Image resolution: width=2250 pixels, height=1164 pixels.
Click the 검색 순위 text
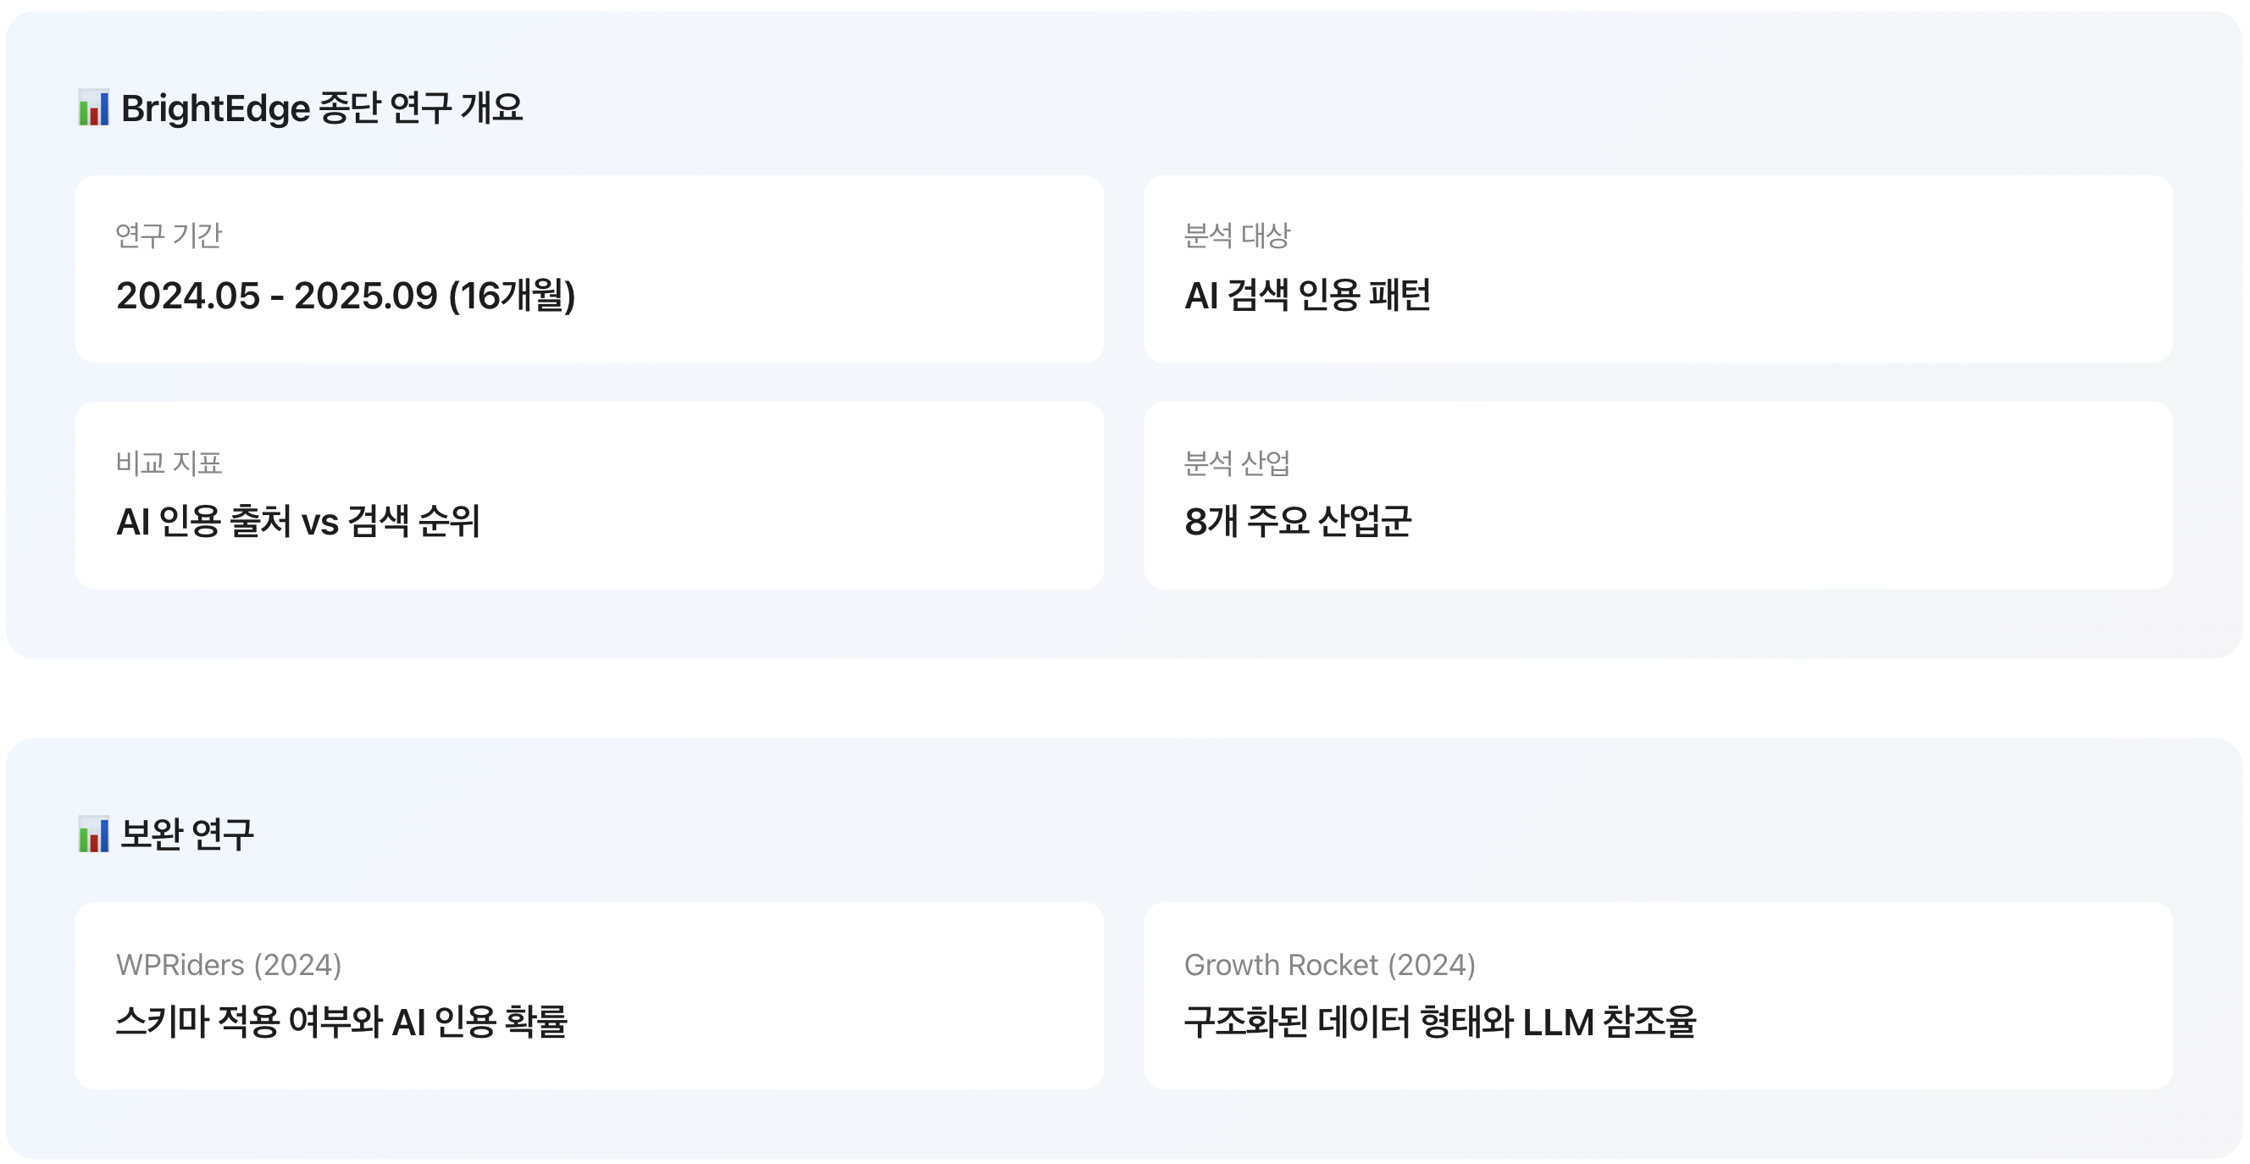414,522
